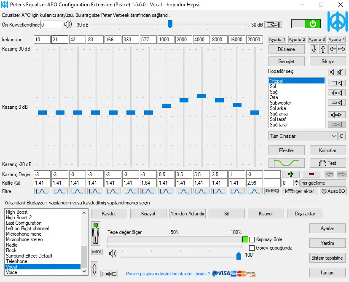Add a new band with green plus
This screenshot has width=349, height=282.
point(291,174)
